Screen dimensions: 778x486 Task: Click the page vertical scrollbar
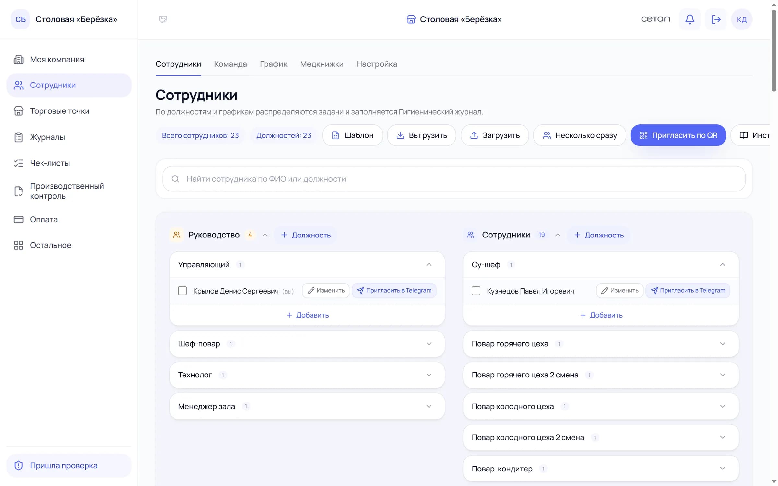(774, 51)
